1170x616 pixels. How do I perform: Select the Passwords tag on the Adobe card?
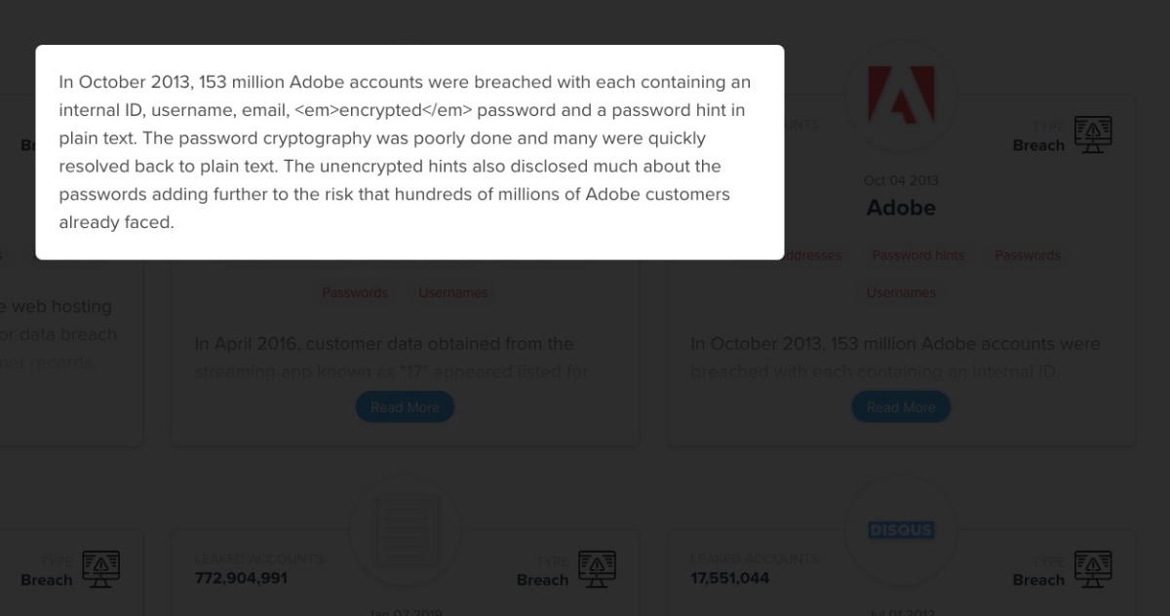pos(1027,255)
